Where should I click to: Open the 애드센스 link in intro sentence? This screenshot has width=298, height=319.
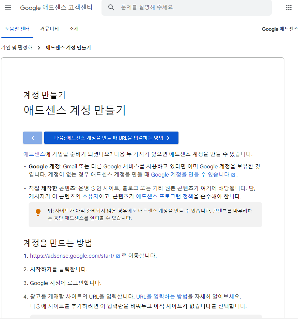34,154
